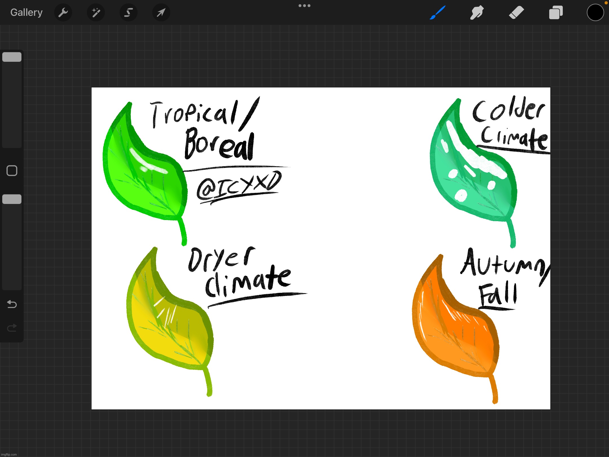The width and height of the screenshot is (609, 457).
Task: Tap the handwritten 'Dryer' word
Action: (222, 259)
